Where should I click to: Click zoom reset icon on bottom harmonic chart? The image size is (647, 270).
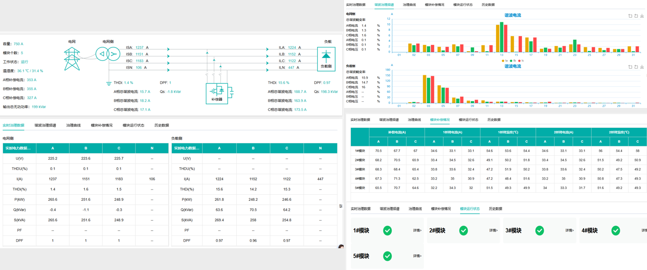tap(636, 67)
